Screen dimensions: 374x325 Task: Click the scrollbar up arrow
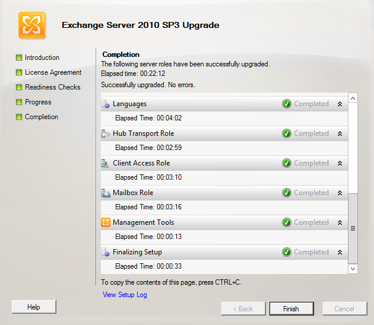(x=353, y=98)
